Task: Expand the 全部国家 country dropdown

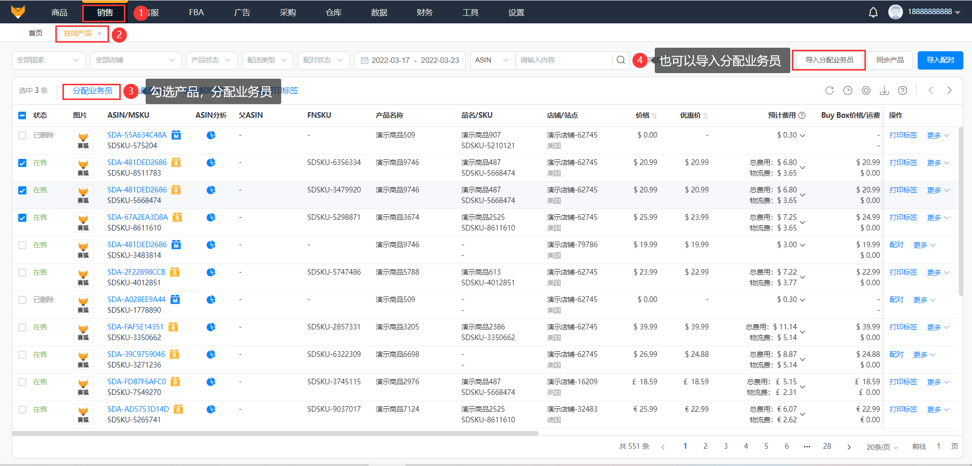Action: [x=48, y=60]
